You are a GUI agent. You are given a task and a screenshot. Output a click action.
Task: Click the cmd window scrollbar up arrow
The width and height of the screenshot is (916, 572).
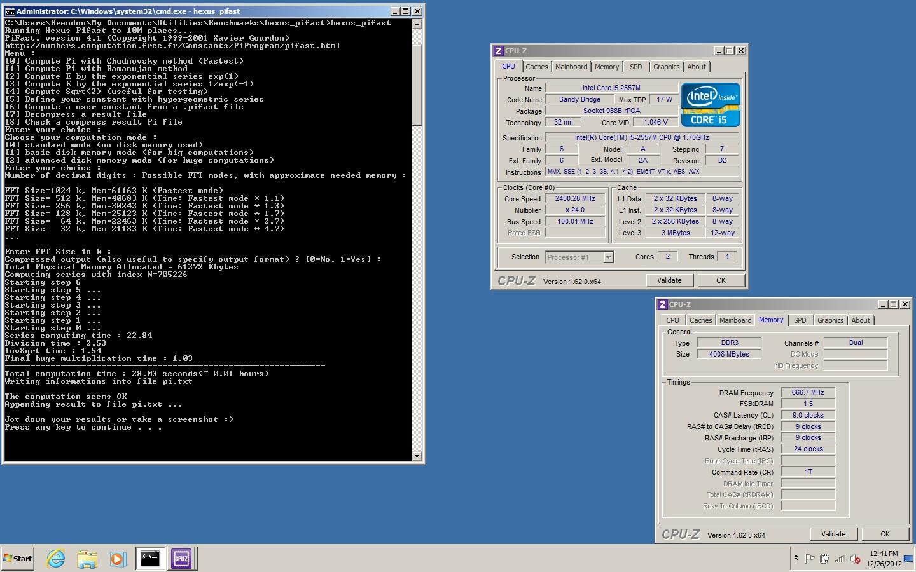(x=417, y=24)
